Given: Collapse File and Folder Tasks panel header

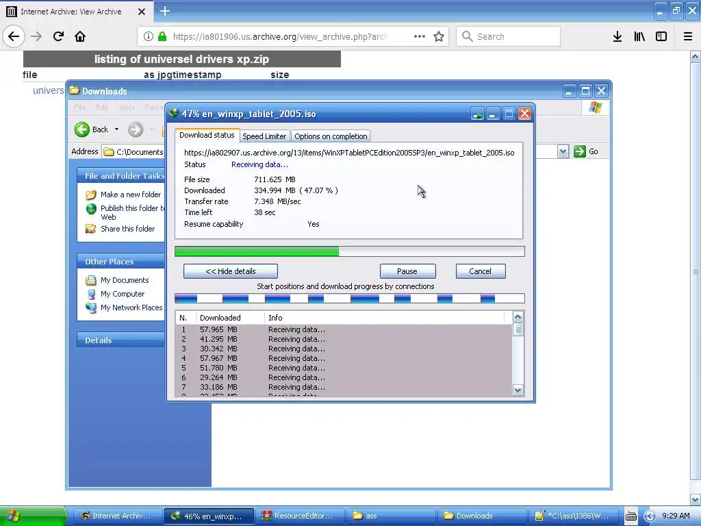Looking at the screenshot, I should pyautogui.click(x=120, y=176).
